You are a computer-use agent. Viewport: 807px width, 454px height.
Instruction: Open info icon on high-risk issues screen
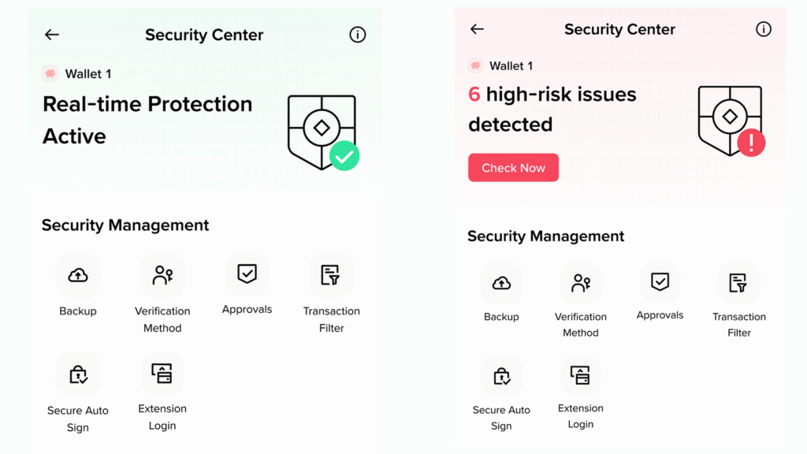763,29
